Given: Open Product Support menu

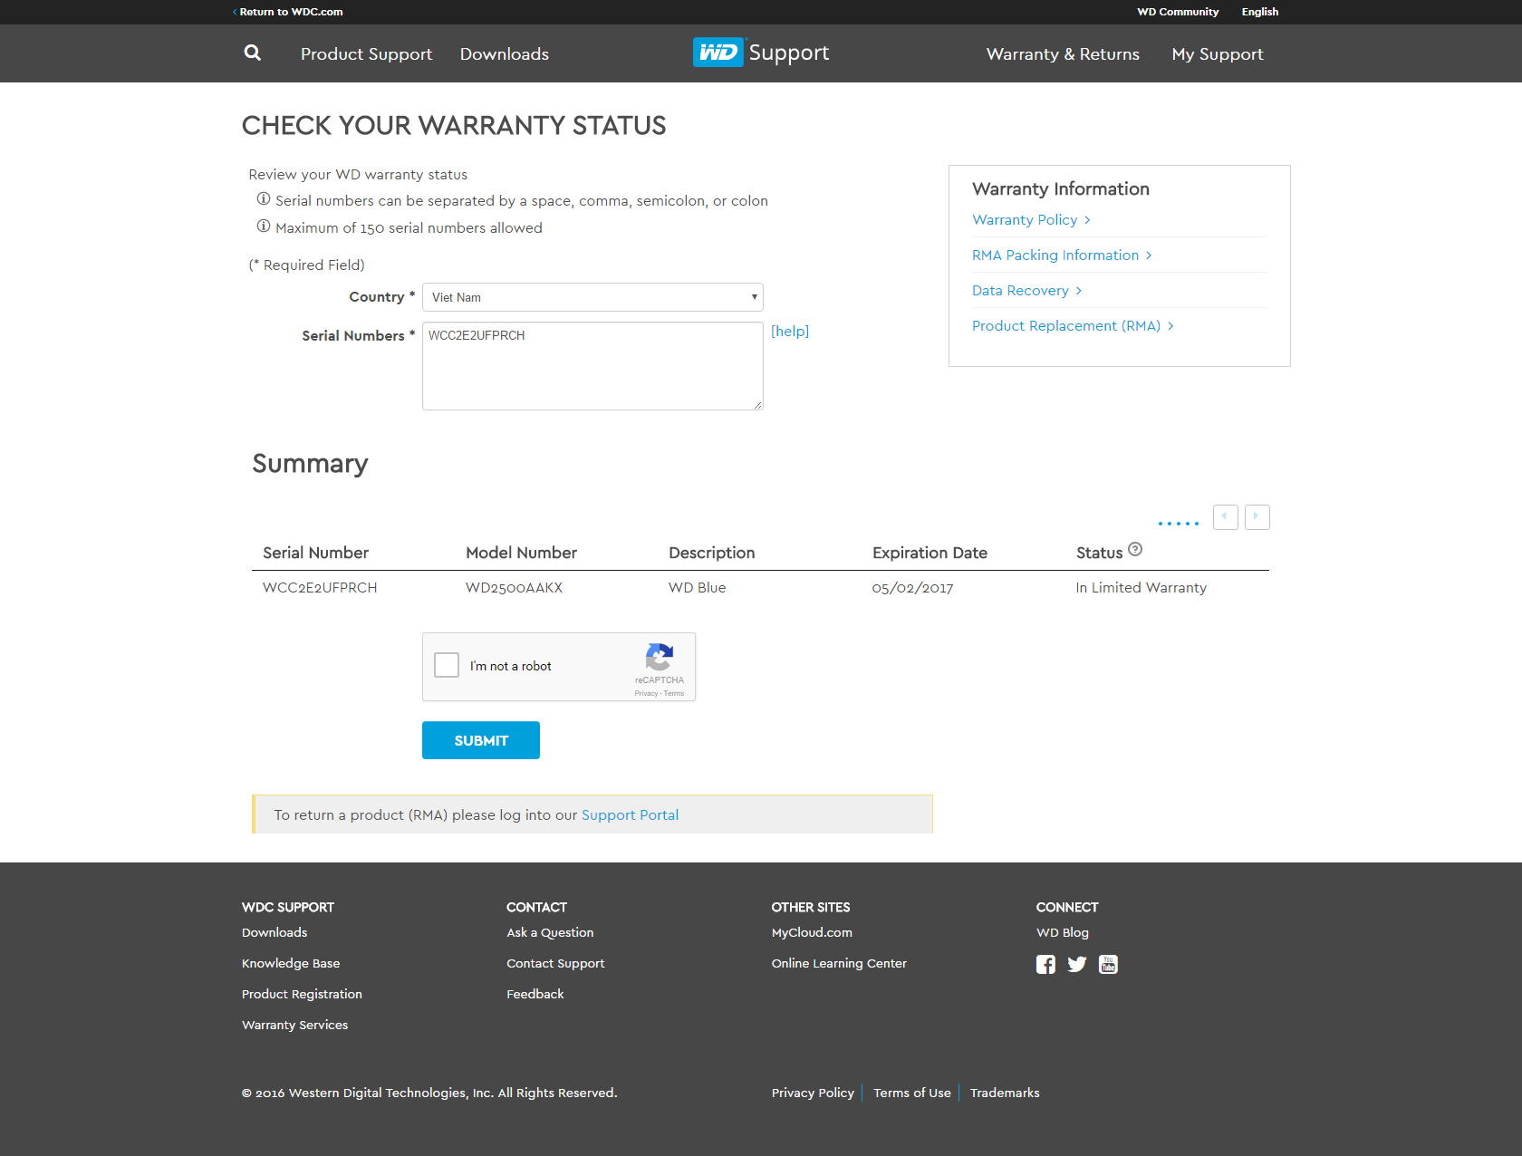Looking at the screenshot, I should tap(366, 53).
